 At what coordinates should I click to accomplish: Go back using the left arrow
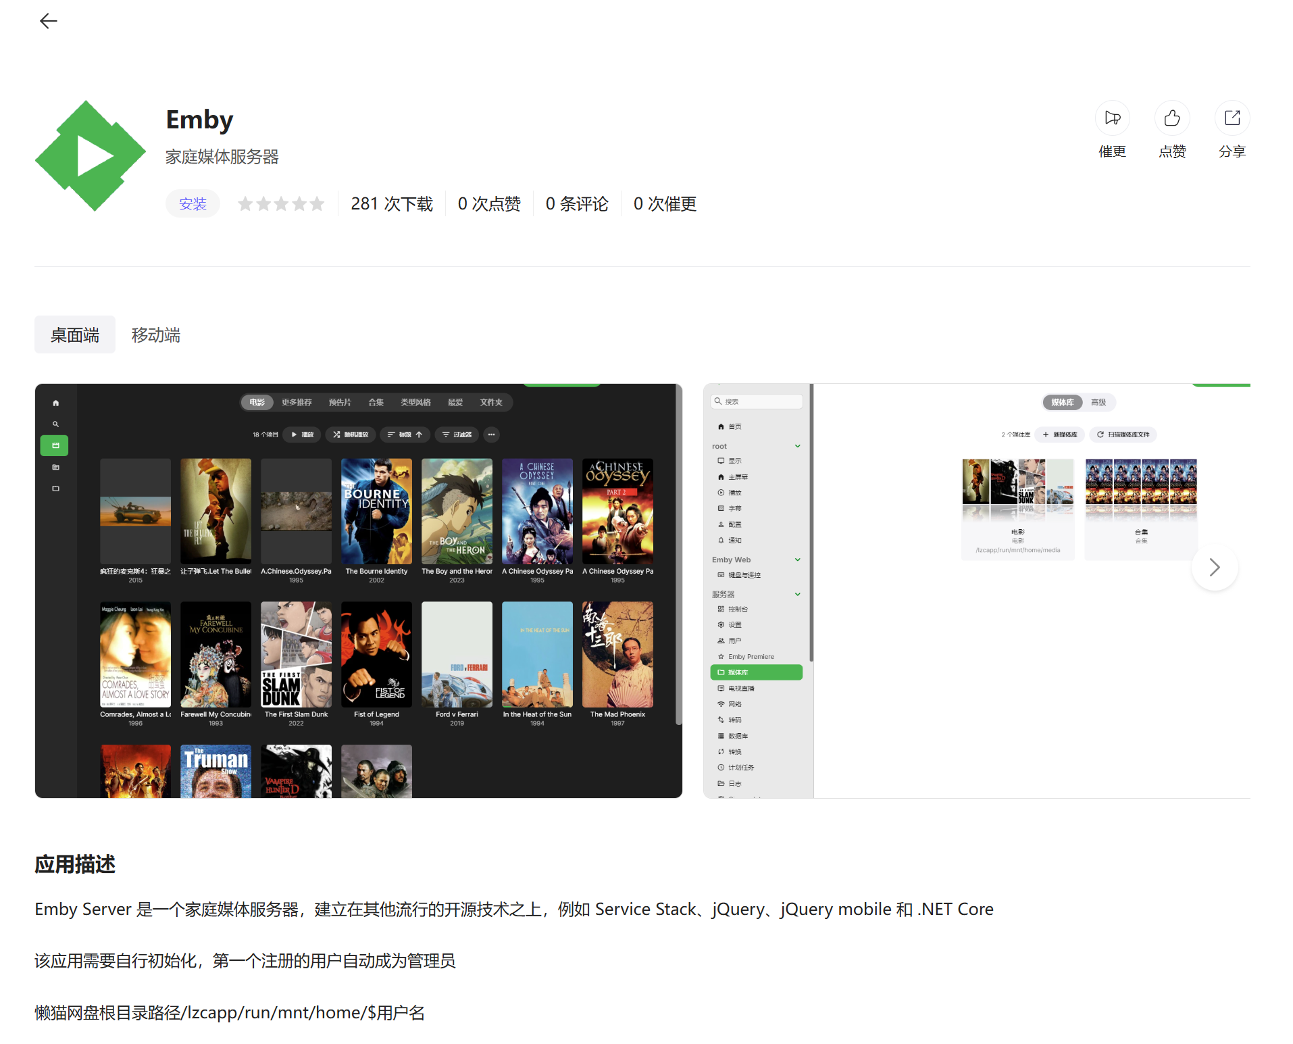[49, 22]
